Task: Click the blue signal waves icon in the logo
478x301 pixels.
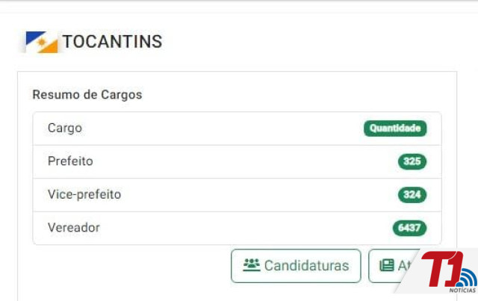Action: (x=466, y=278)
